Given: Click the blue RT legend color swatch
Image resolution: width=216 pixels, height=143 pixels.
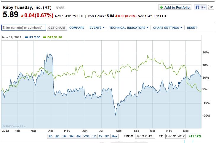Looking at the screenshot, I should (x=27, y=37).
